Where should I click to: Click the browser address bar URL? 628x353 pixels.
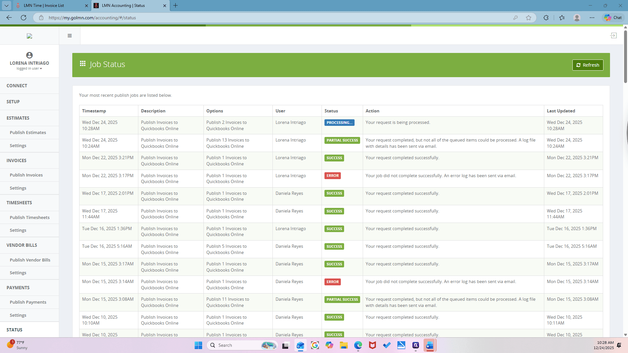[x=92, y=18]
